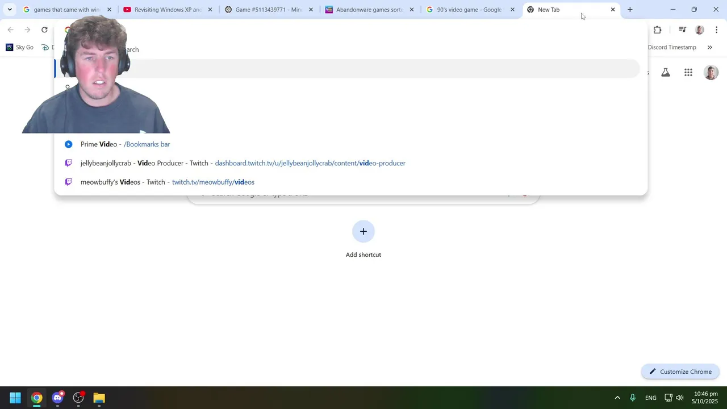Click the Customize Chrome button
Viewport: 727px width, 409px height.
click(x=680, y=372)
